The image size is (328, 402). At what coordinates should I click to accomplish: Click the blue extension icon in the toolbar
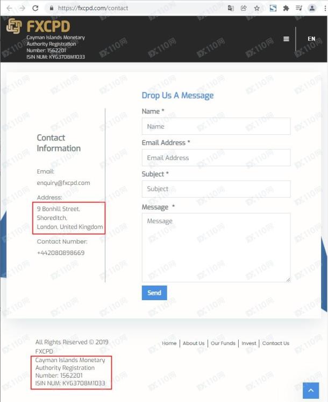click(x=273, y=8)
